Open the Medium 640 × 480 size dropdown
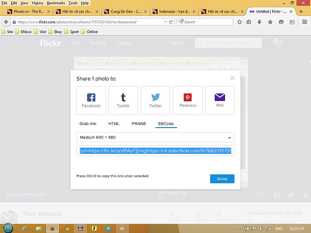Viewport: 311px width, 233px height. (x=155, y=137)
